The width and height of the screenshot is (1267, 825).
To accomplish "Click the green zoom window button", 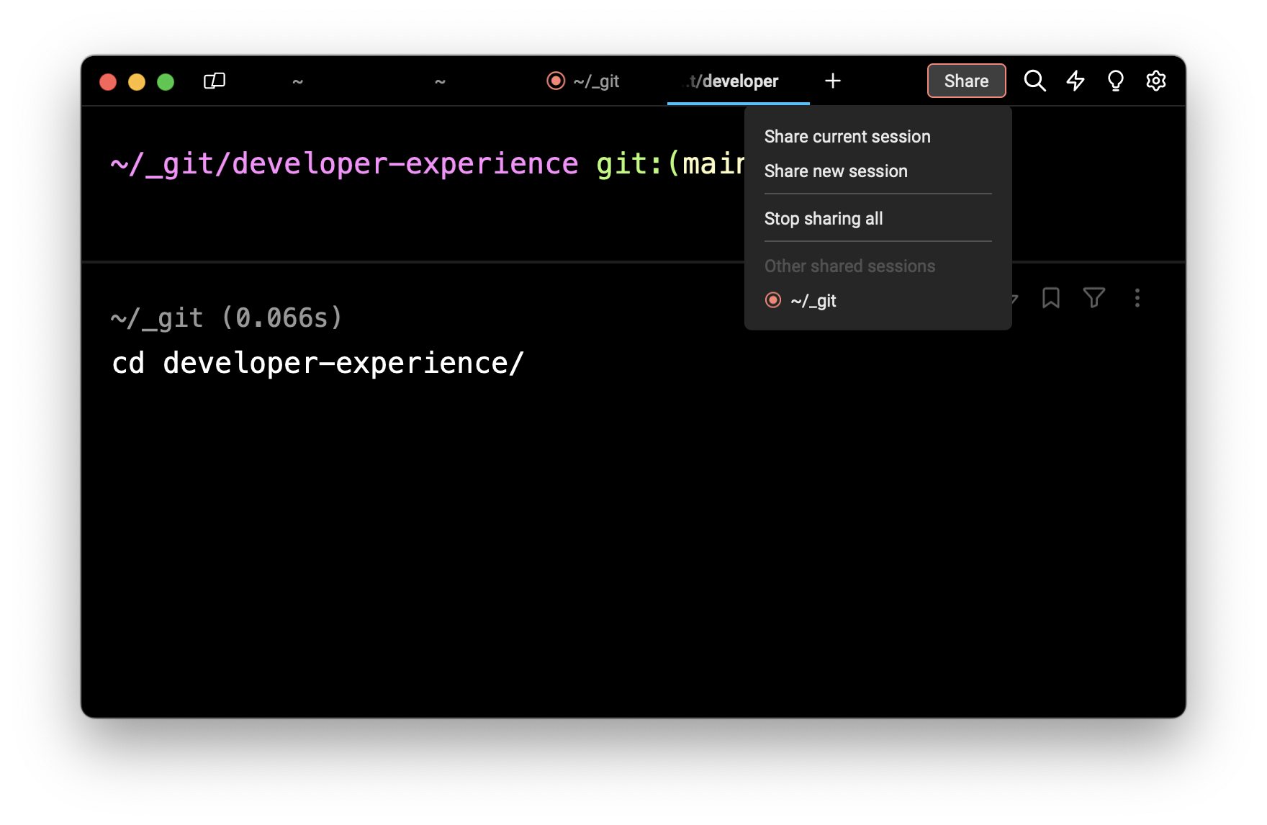I will tap(166, 82).
